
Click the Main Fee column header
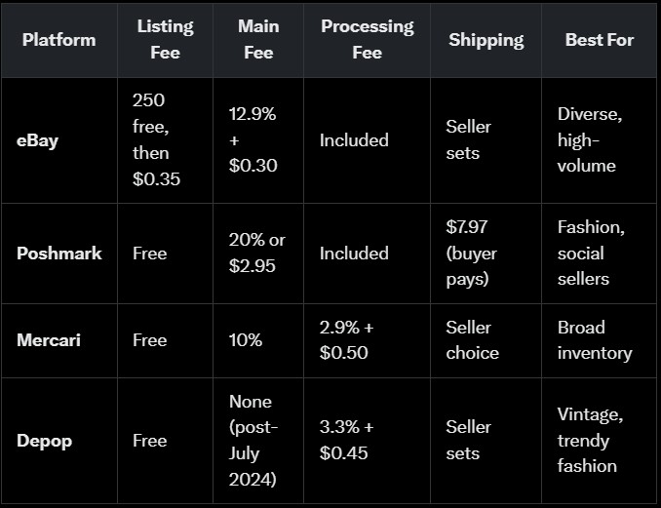click(258, 40)
